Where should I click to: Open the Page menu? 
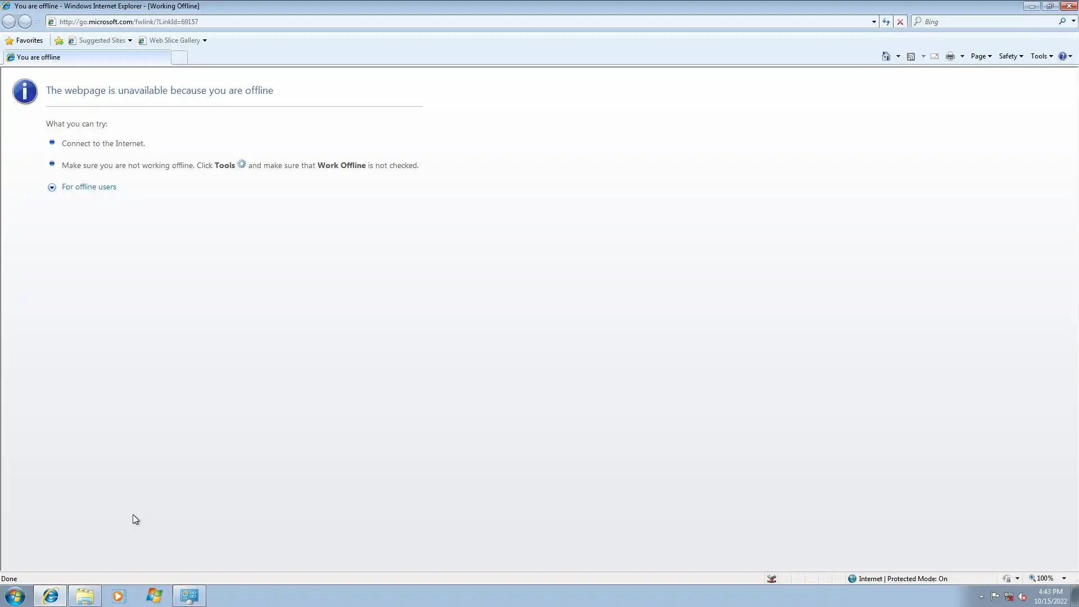pos(981,56)
